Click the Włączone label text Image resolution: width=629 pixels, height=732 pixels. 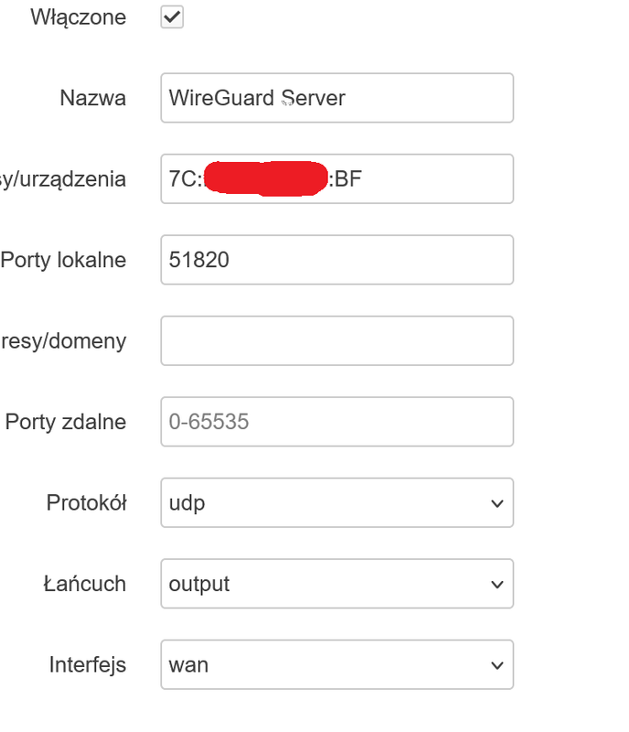pos(79,17)
